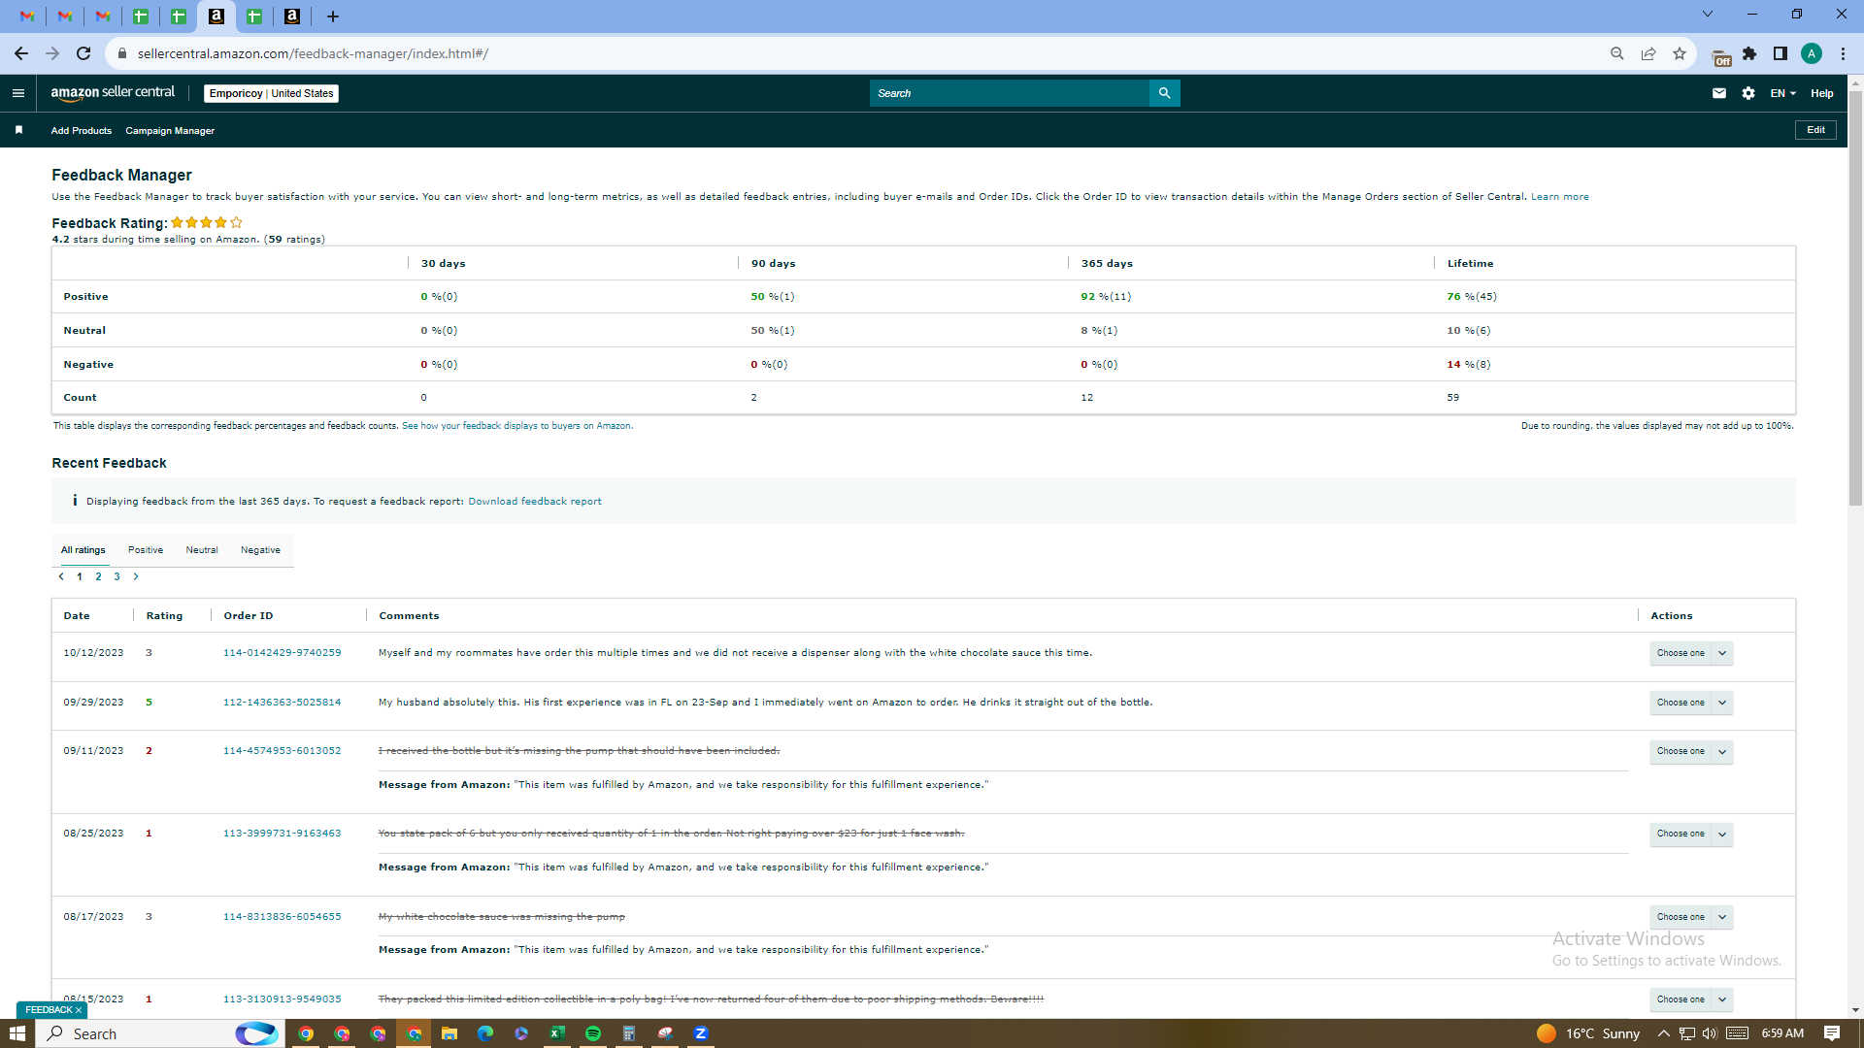Go to the next feedback page arrow
The width and height of the screenshot is (1864, 1048).
pyautogui.click(x=136, y=576)
